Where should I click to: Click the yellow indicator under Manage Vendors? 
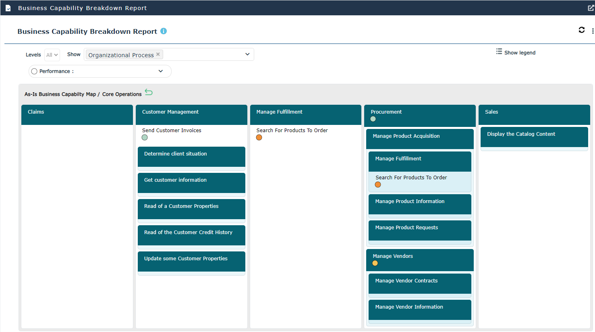[x=375, y=264]
